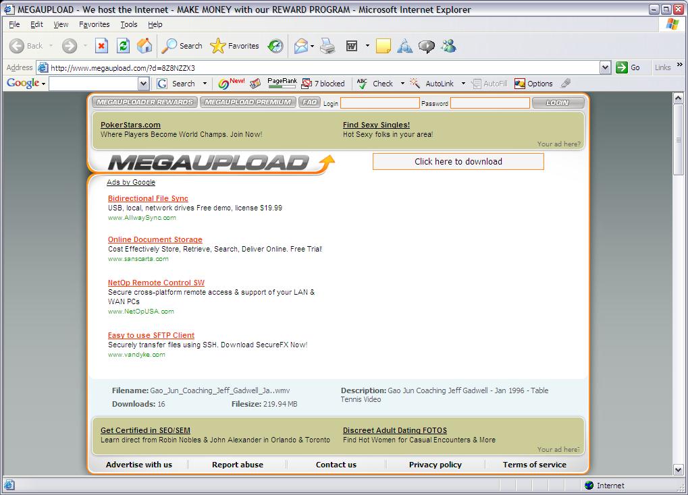688x495 pixels.
Task: Refresh the page with green arrows icon
Action: pos(124,46)
